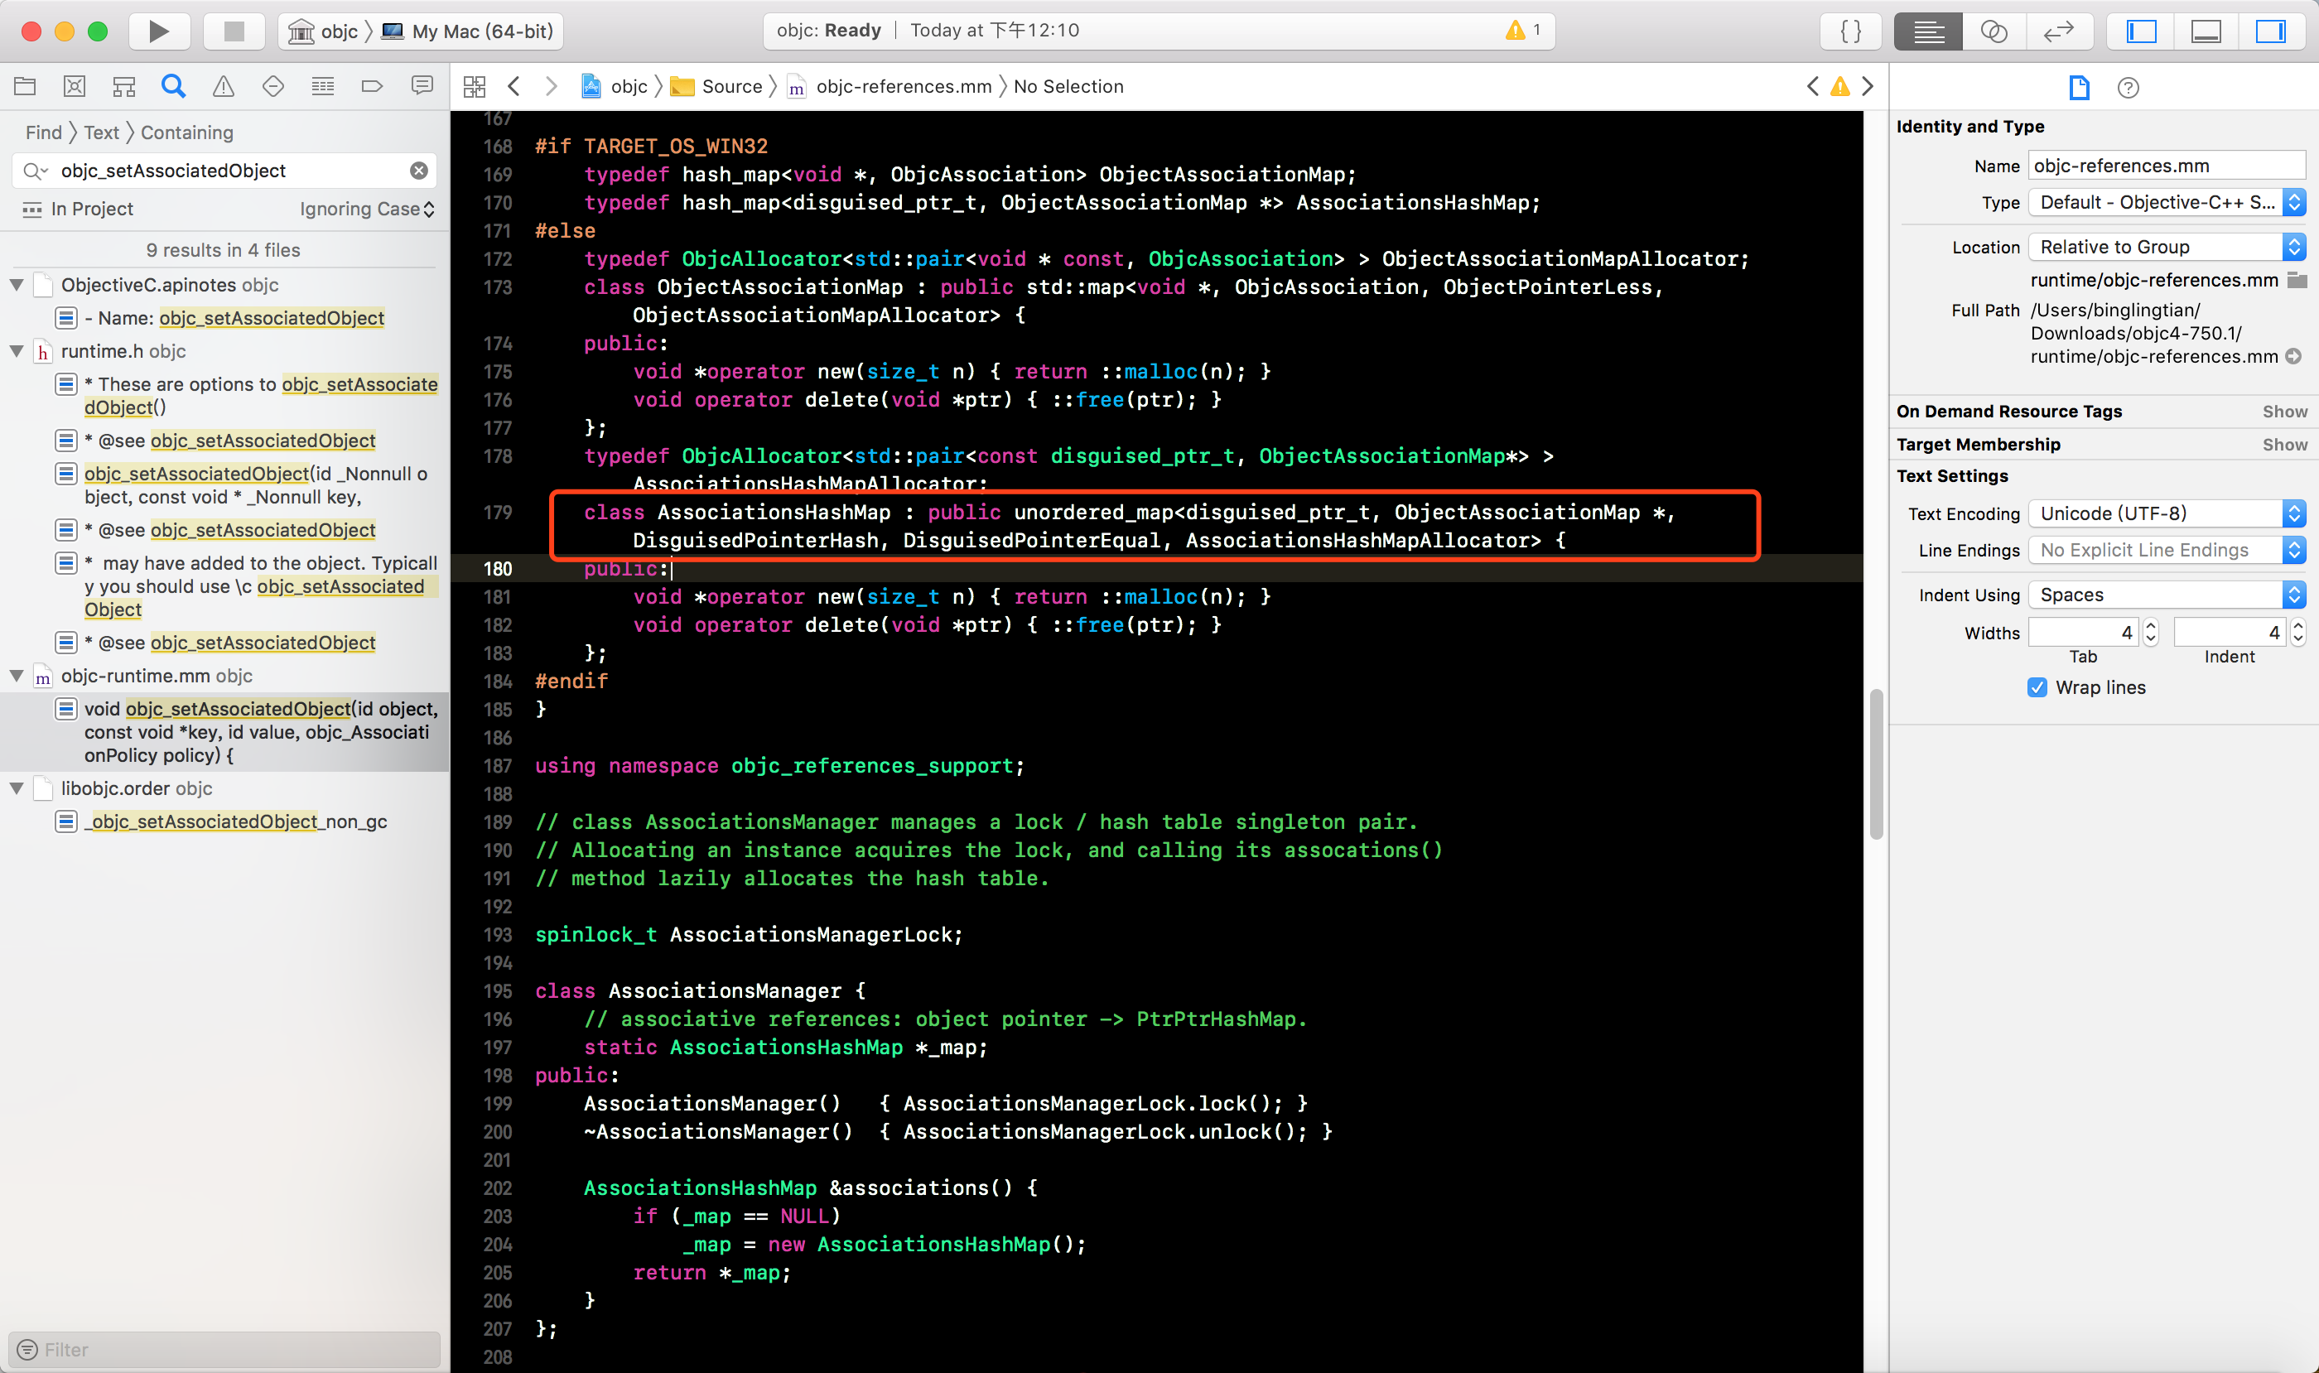Screen dimensions: 2319x1373
Task: Click the Source breadcrumb item
Action: [x=731, y=86]
